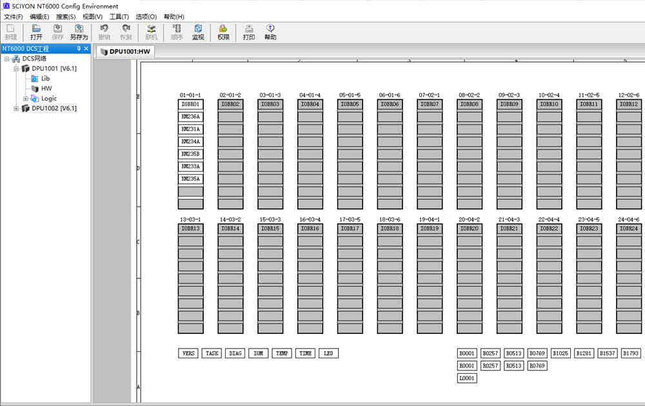Click the 01-01-1 address label
Viewport: 645px width, 406px height.
tap(190, 95)
